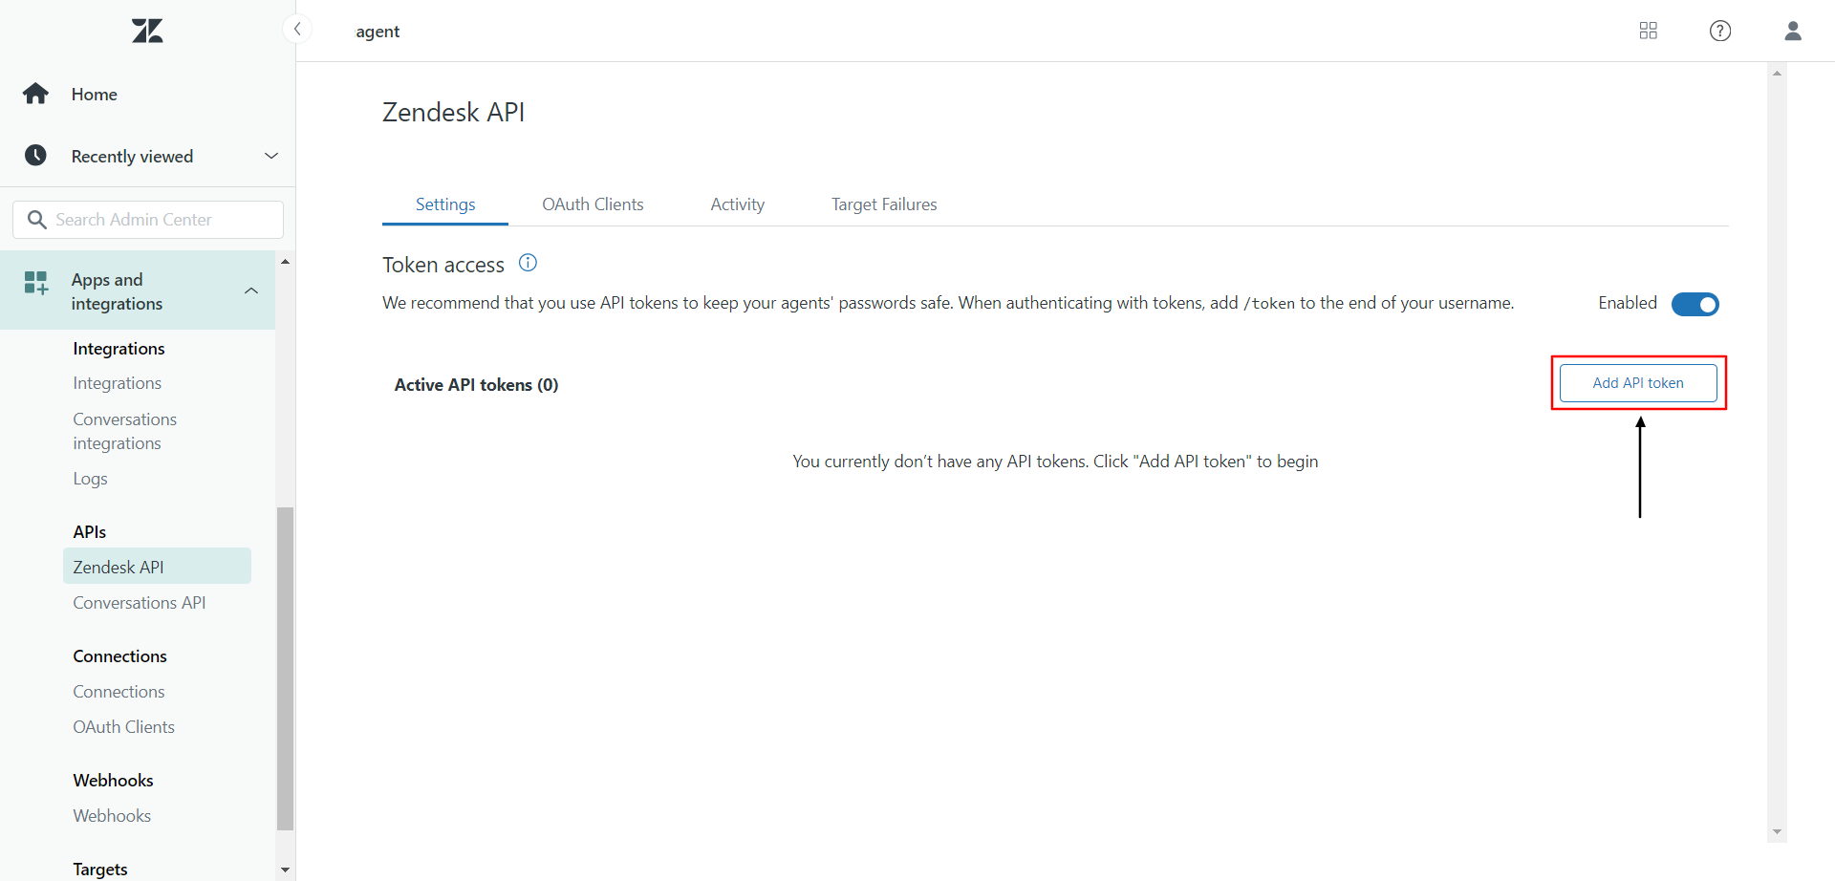Click the APIs section heading

coord(89,532)
